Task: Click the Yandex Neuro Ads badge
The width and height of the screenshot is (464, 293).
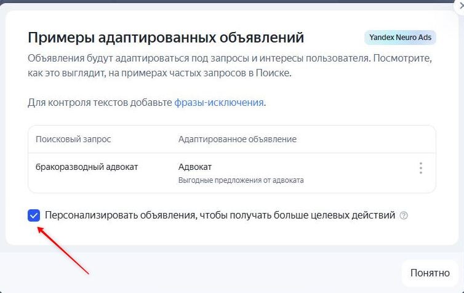Action: tap(400, 38)
